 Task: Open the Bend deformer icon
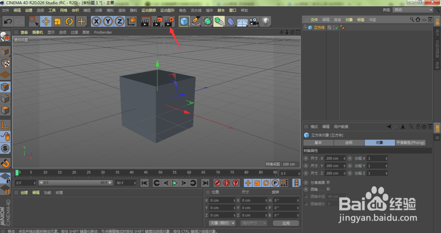[231, 21]
